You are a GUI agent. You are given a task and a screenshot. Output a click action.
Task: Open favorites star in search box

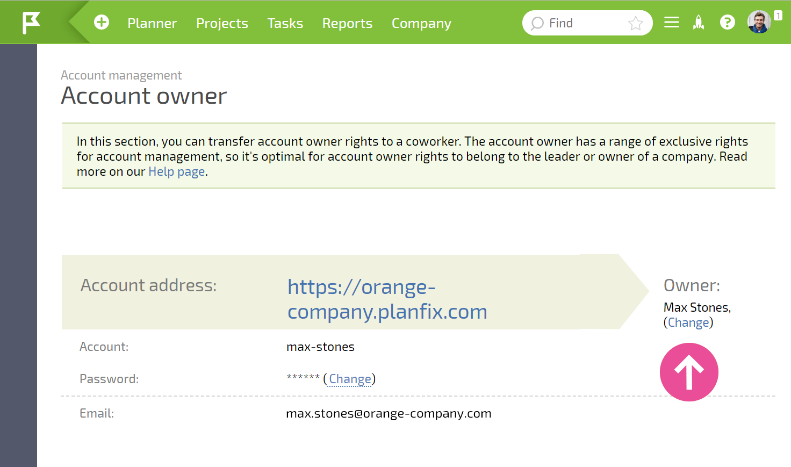click(x=635, y=23)
